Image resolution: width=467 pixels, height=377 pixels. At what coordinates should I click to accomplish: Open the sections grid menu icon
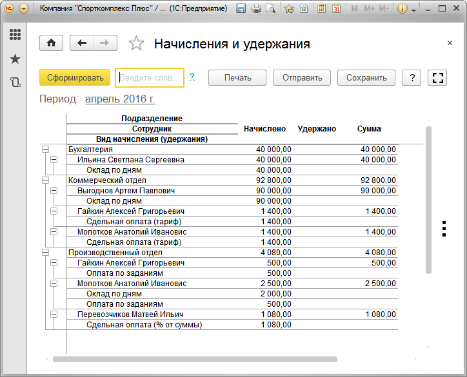click(x=15, y=35)
